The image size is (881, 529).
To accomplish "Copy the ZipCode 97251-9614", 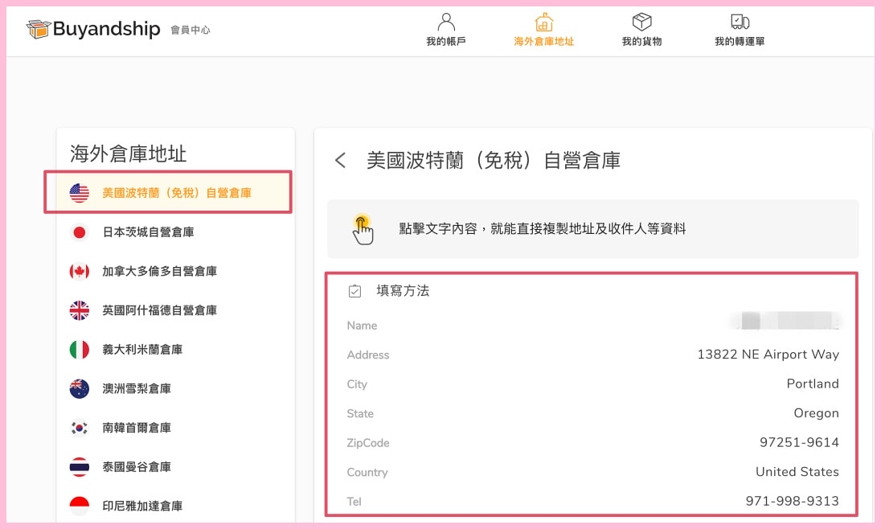I will [799, 442].
